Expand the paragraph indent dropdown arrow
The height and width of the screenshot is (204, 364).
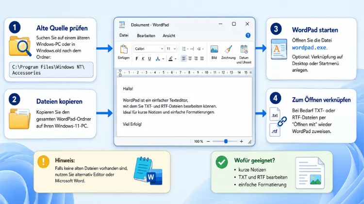click(x=203, y=49)
